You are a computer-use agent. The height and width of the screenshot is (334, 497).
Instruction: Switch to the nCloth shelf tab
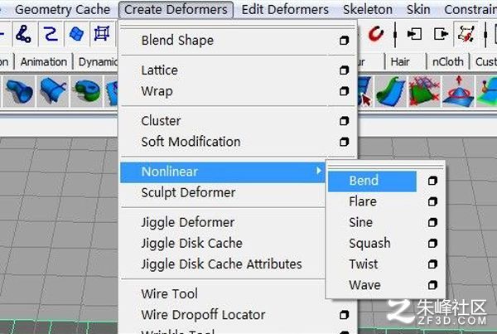click(x=449, y=62)
